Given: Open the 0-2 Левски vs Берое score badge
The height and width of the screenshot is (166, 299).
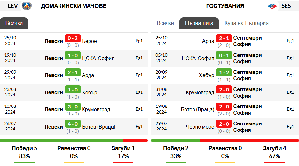Looking at the screenshot, I should pos(73,38).
